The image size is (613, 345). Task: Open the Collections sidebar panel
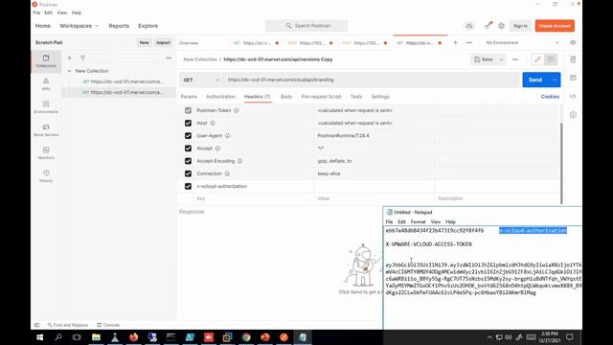(x=46, y=61)
